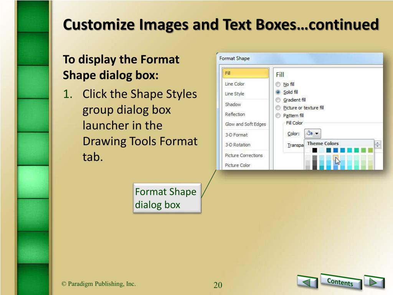Viewport: 393px width, 295px height.
Task: Click the Theme Colors header text
Action: pyautogui.click(x=323, y=144)
